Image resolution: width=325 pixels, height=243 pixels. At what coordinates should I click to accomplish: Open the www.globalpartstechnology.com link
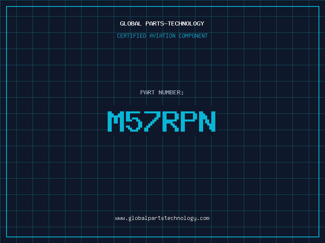(162, 218)
